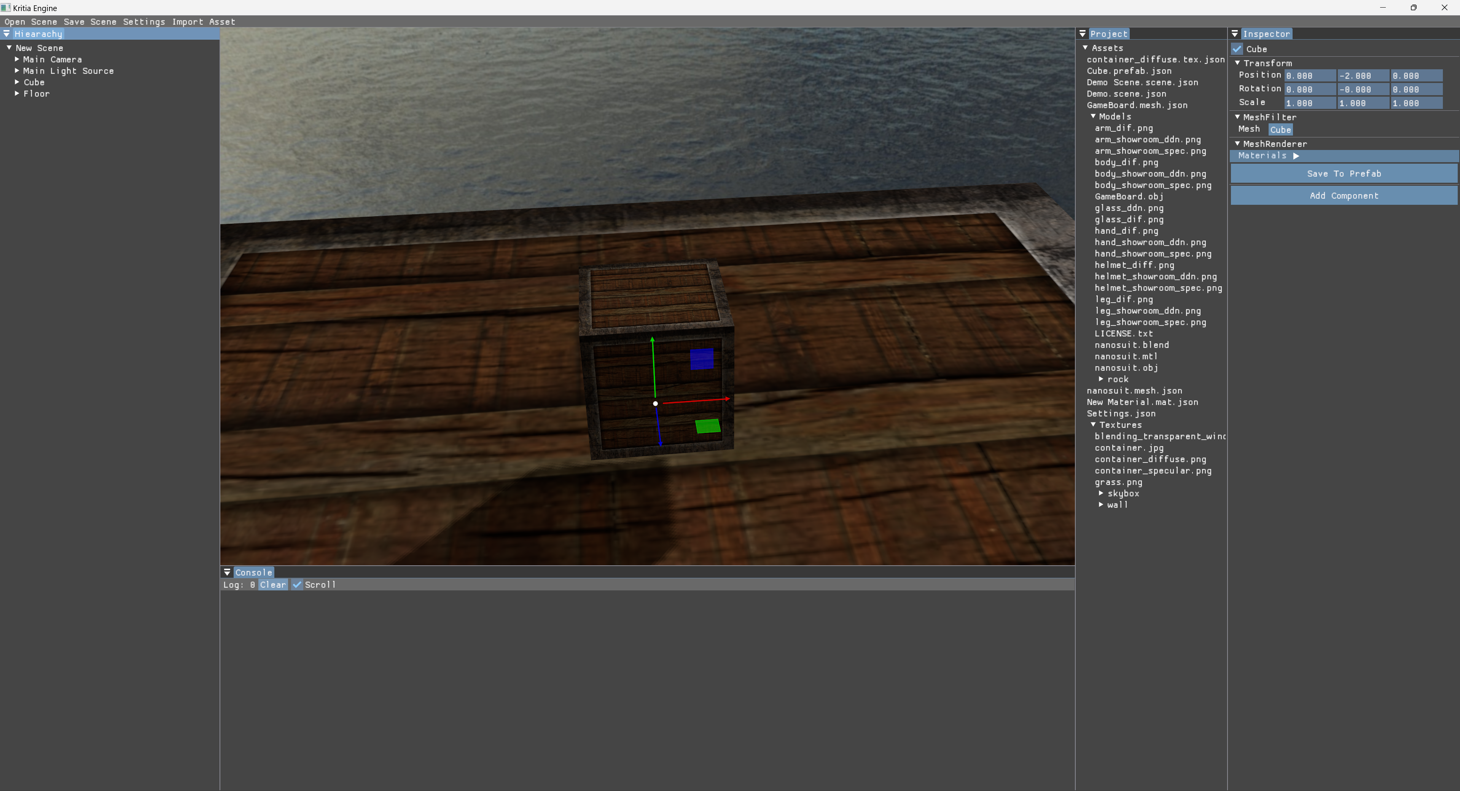Open the Import Asset menu
The width and height of the screenshot is (1460, 791).
[204, 22]
